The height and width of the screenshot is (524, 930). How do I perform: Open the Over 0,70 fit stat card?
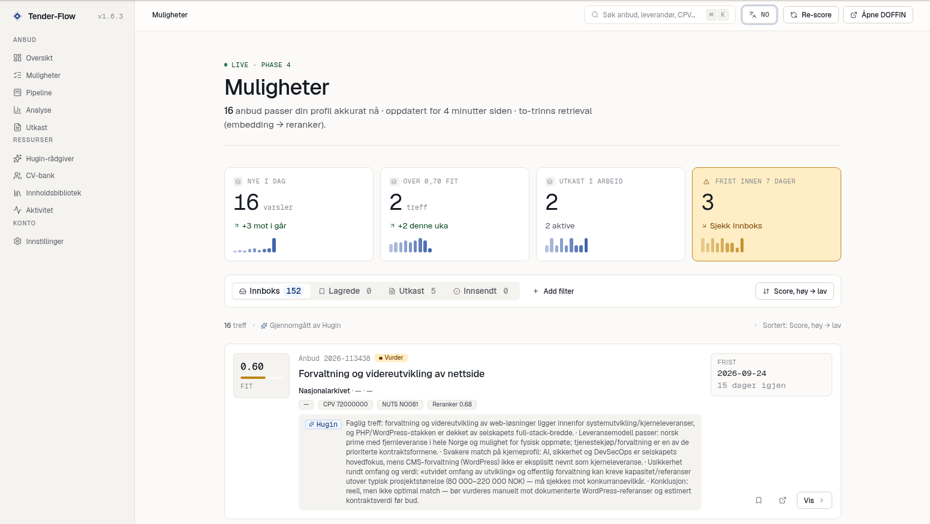[455, 214]
